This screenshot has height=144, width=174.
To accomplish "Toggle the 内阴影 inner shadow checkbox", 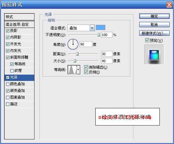I will [x=8, y=37].
